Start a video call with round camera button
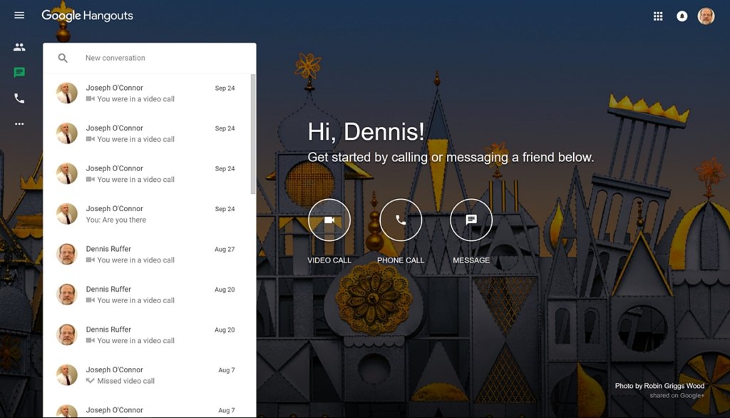The width and height of the screenshot is (730, 418). point(329,220)
